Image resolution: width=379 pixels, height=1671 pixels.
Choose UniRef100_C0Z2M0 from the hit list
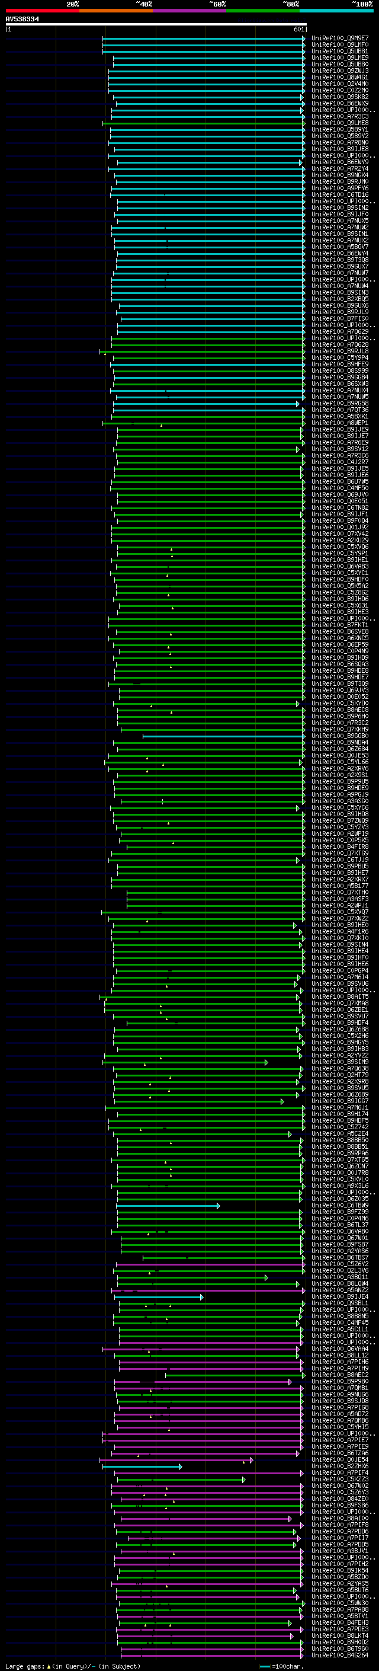coord(340,90)
